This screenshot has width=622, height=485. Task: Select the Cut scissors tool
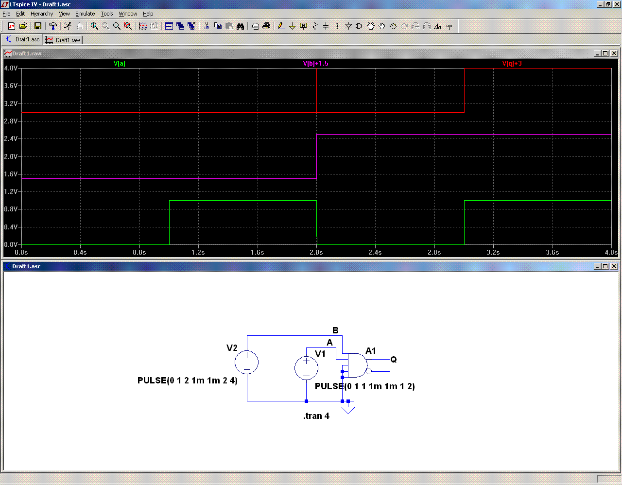(207, 26)
